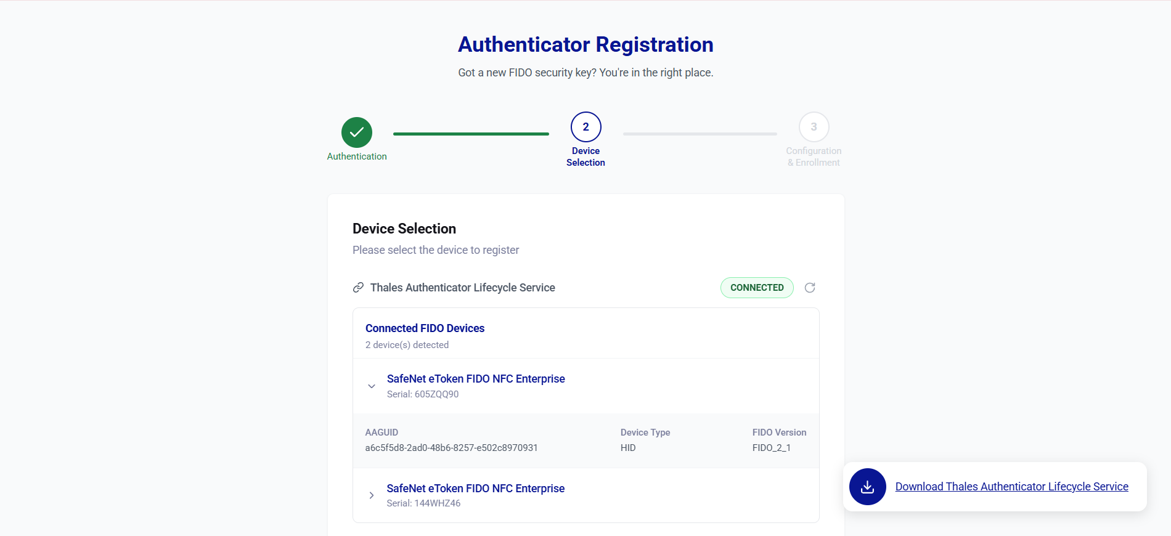1171x536 pixels.
Task: Click the Configuration & Enrollment step label
Action: 814,156
